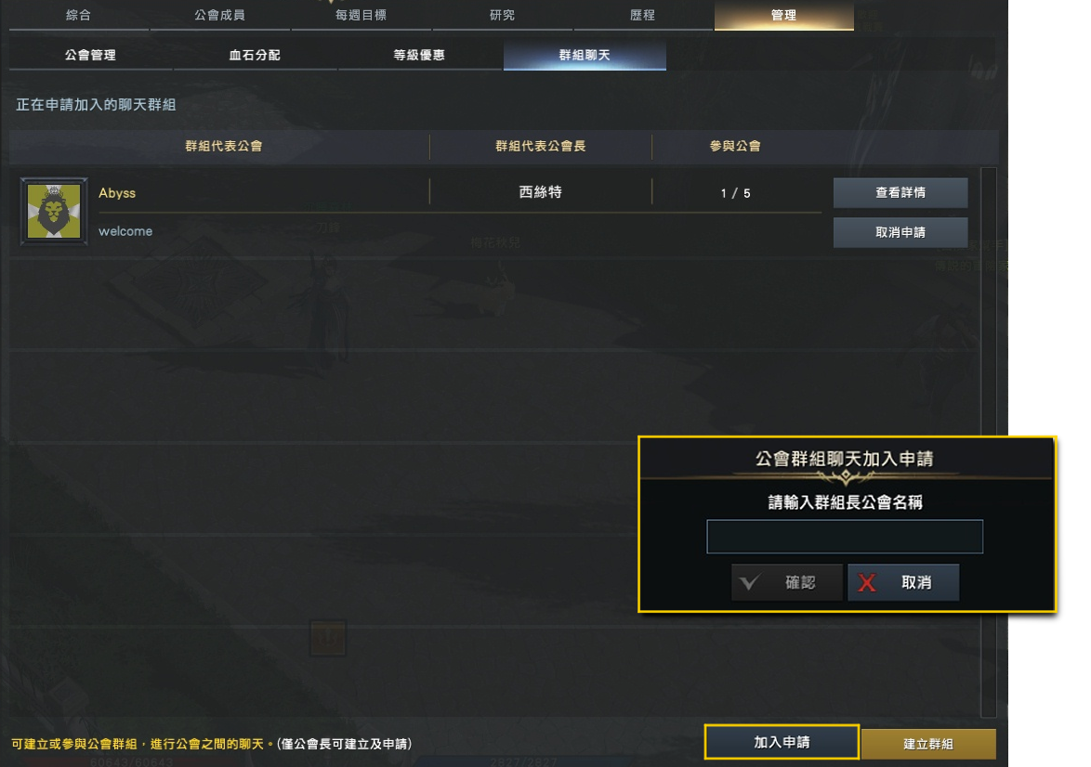
Task: Click 取消申請 to cancel application
Action: tap(900, 232)
